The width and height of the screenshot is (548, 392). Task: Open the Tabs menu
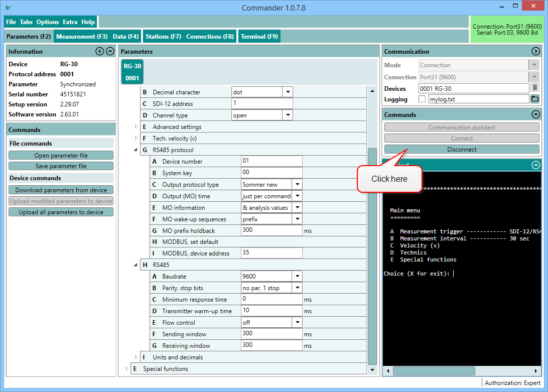click(26, 22)
